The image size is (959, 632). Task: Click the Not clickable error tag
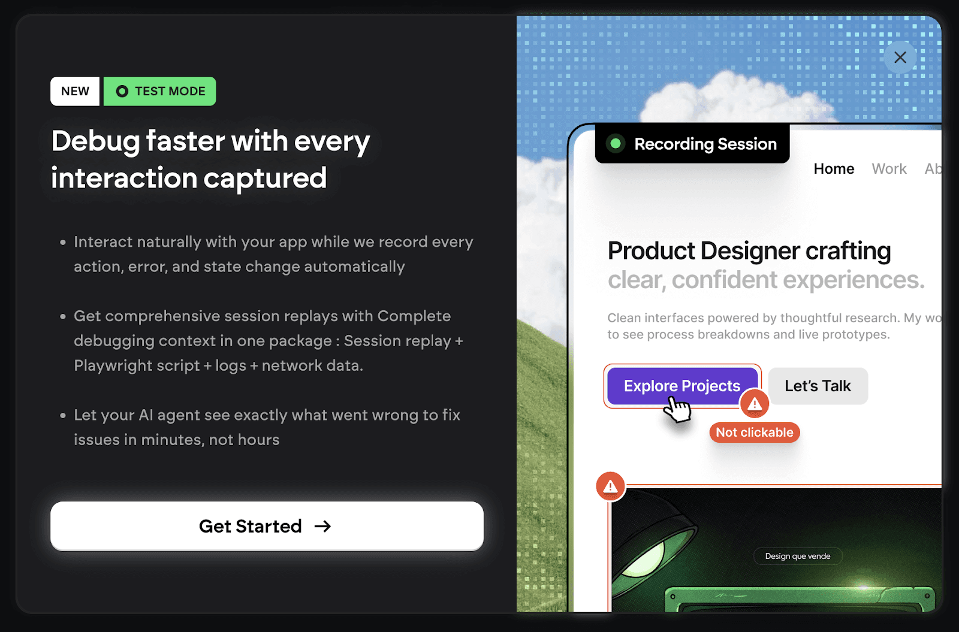(x=755, y=433)
